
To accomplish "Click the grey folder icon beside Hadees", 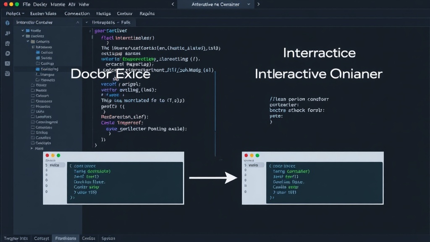I will (28, 36).
